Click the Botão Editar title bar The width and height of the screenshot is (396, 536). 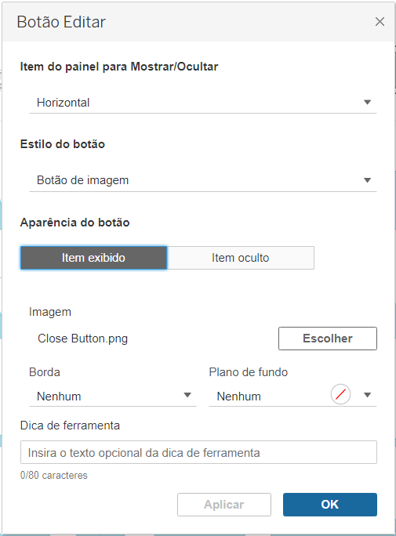[198, 22]
